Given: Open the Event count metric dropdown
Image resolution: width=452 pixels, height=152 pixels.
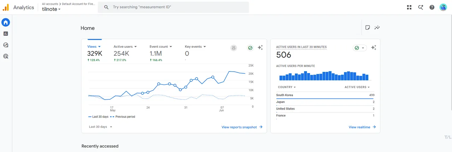Looking at the screenshot, I should pyautogui.click(x=161, y=46).
